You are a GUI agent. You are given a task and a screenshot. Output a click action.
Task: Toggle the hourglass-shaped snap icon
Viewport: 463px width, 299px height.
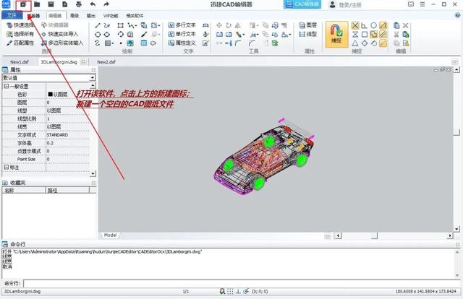[355, 35]
